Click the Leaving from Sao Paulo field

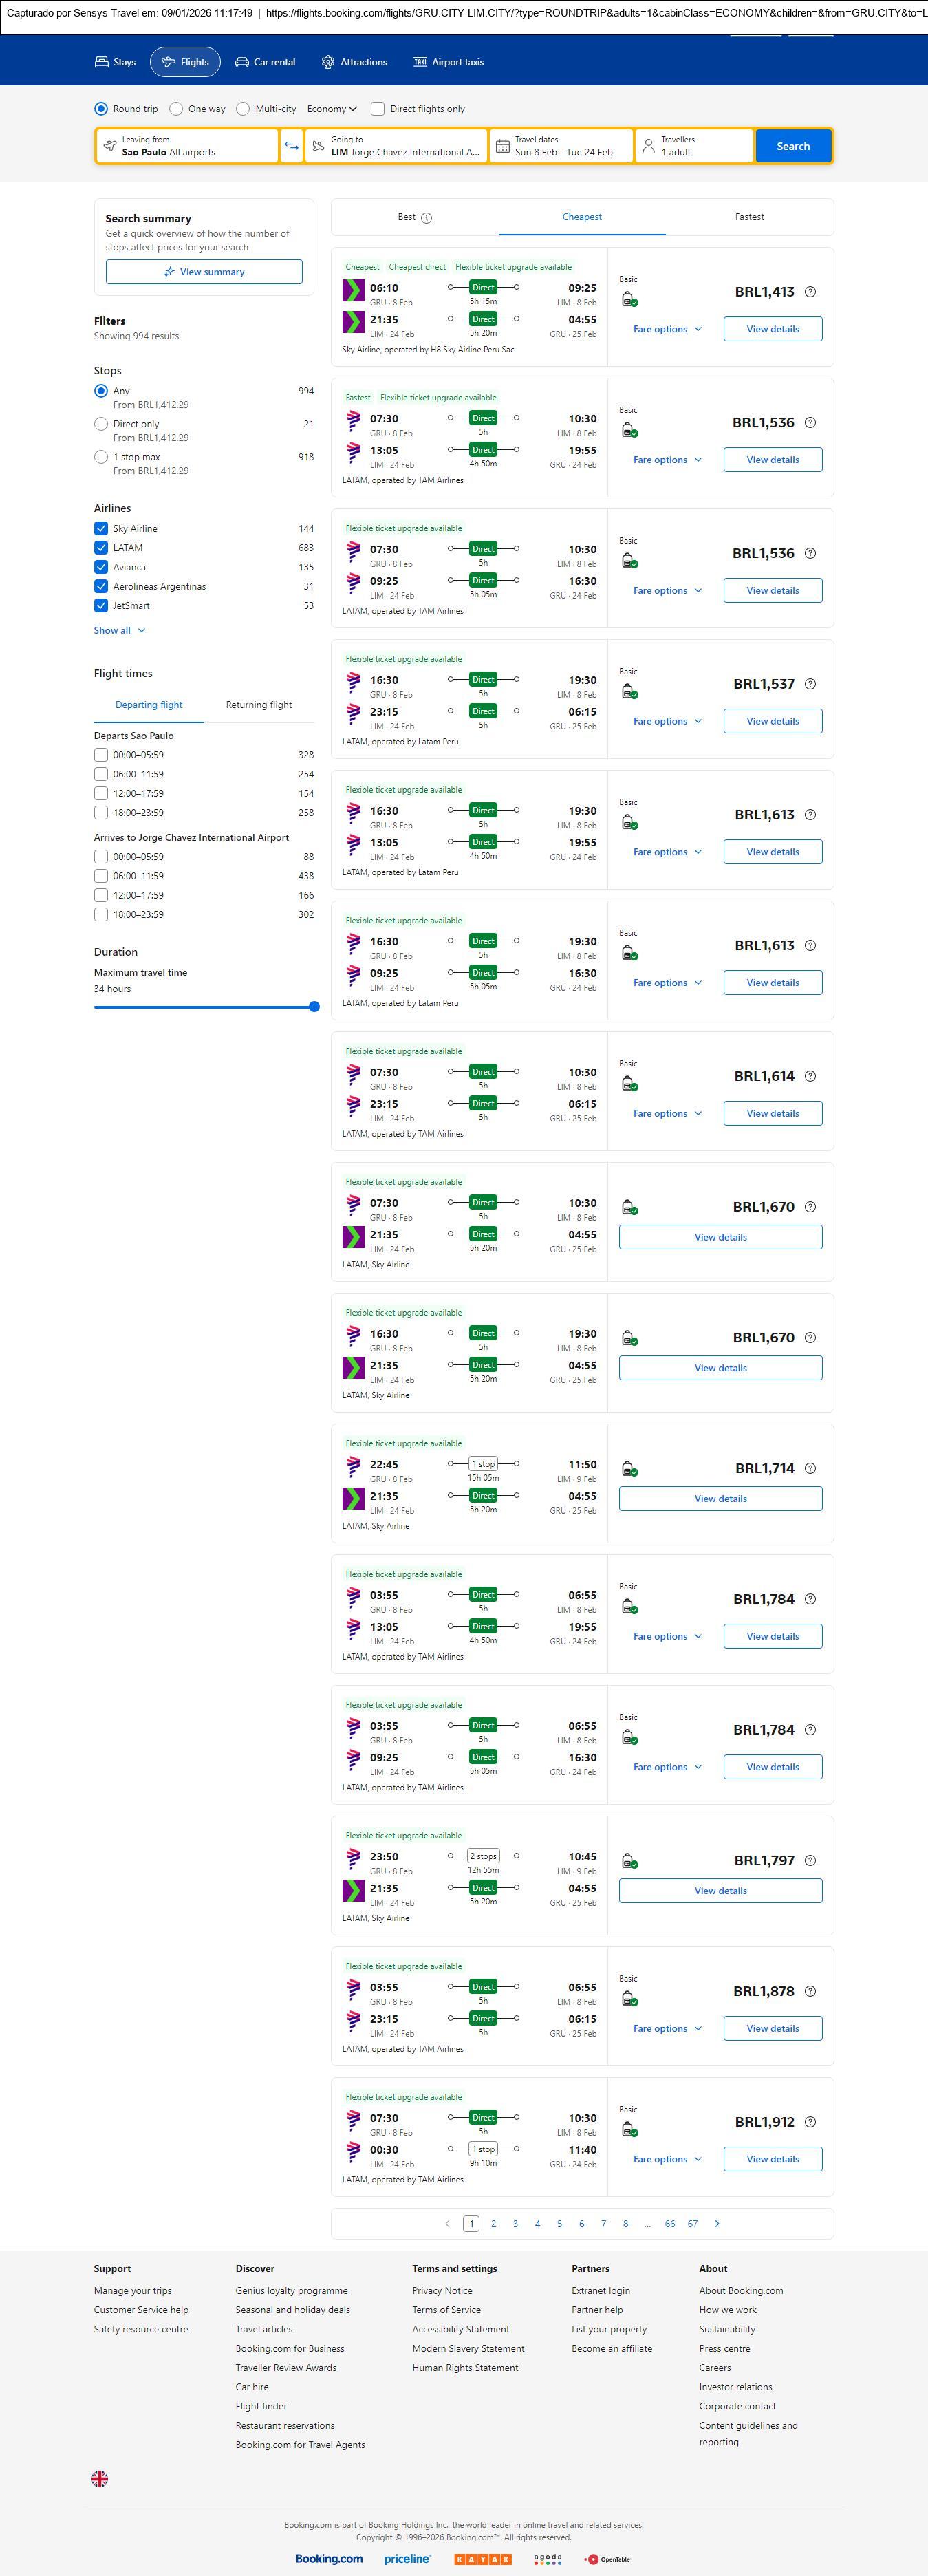pos(187,146)
